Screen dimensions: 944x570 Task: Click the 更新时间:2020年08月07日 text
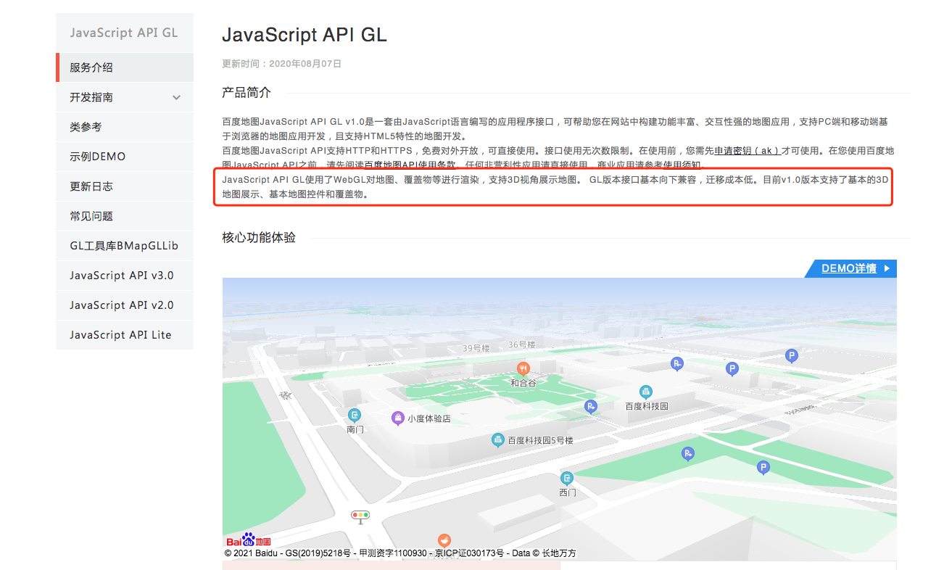click(281, 64)
